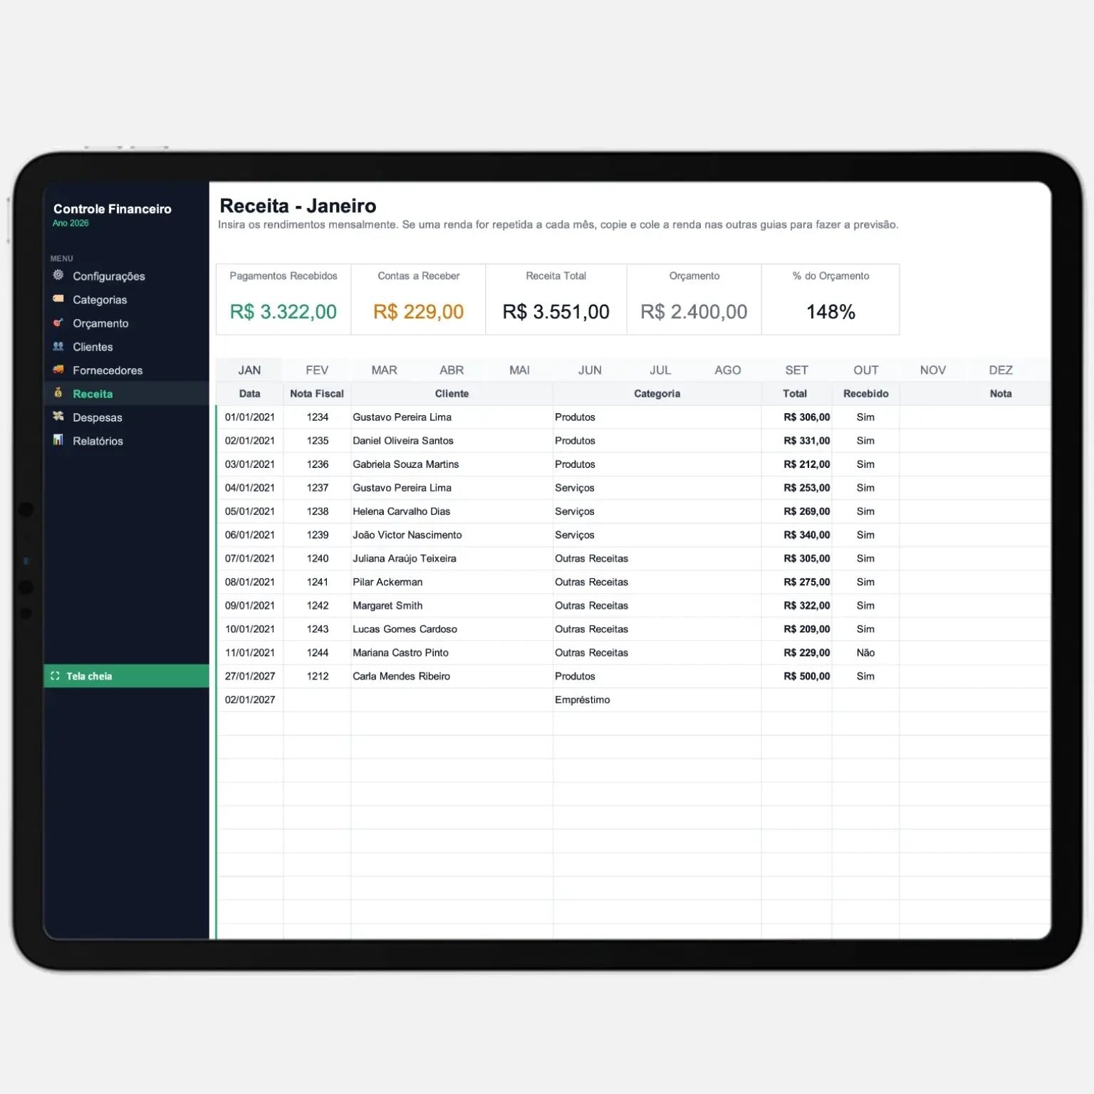Viewport: 1094px width, 1094px height.
Task: Select the date cell 02/01/2027
Action: click(x=249, y=699)
